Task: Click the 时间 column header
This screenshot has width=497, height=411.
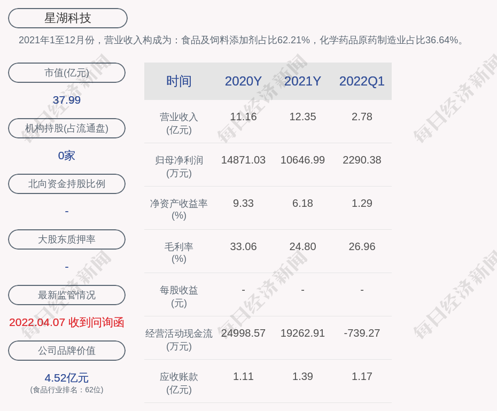Action: point(179,81)
